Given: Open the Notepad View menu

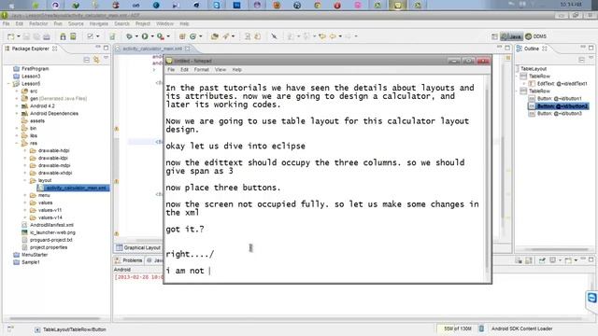Looking at the screenshot, I should coord(221,70).
